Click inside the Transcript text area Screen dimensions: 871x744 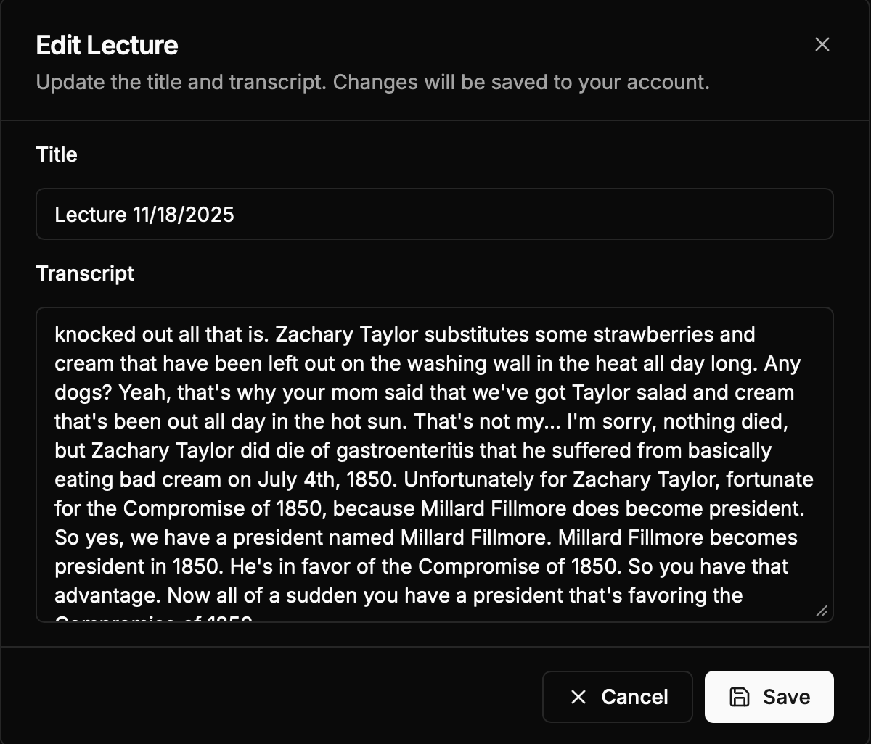434,464
